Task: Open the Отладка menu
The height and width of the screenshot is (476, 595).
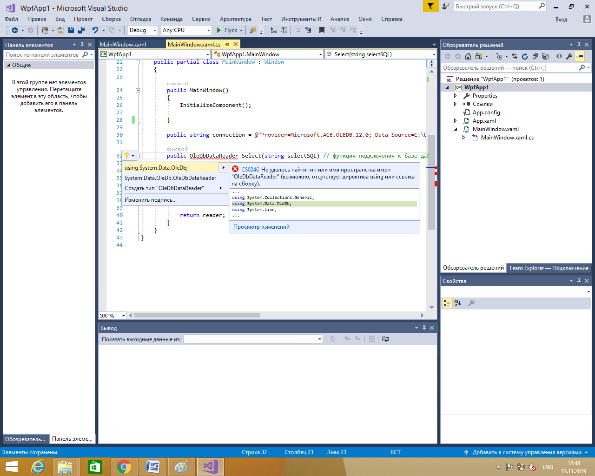Action: pos(141,19)
